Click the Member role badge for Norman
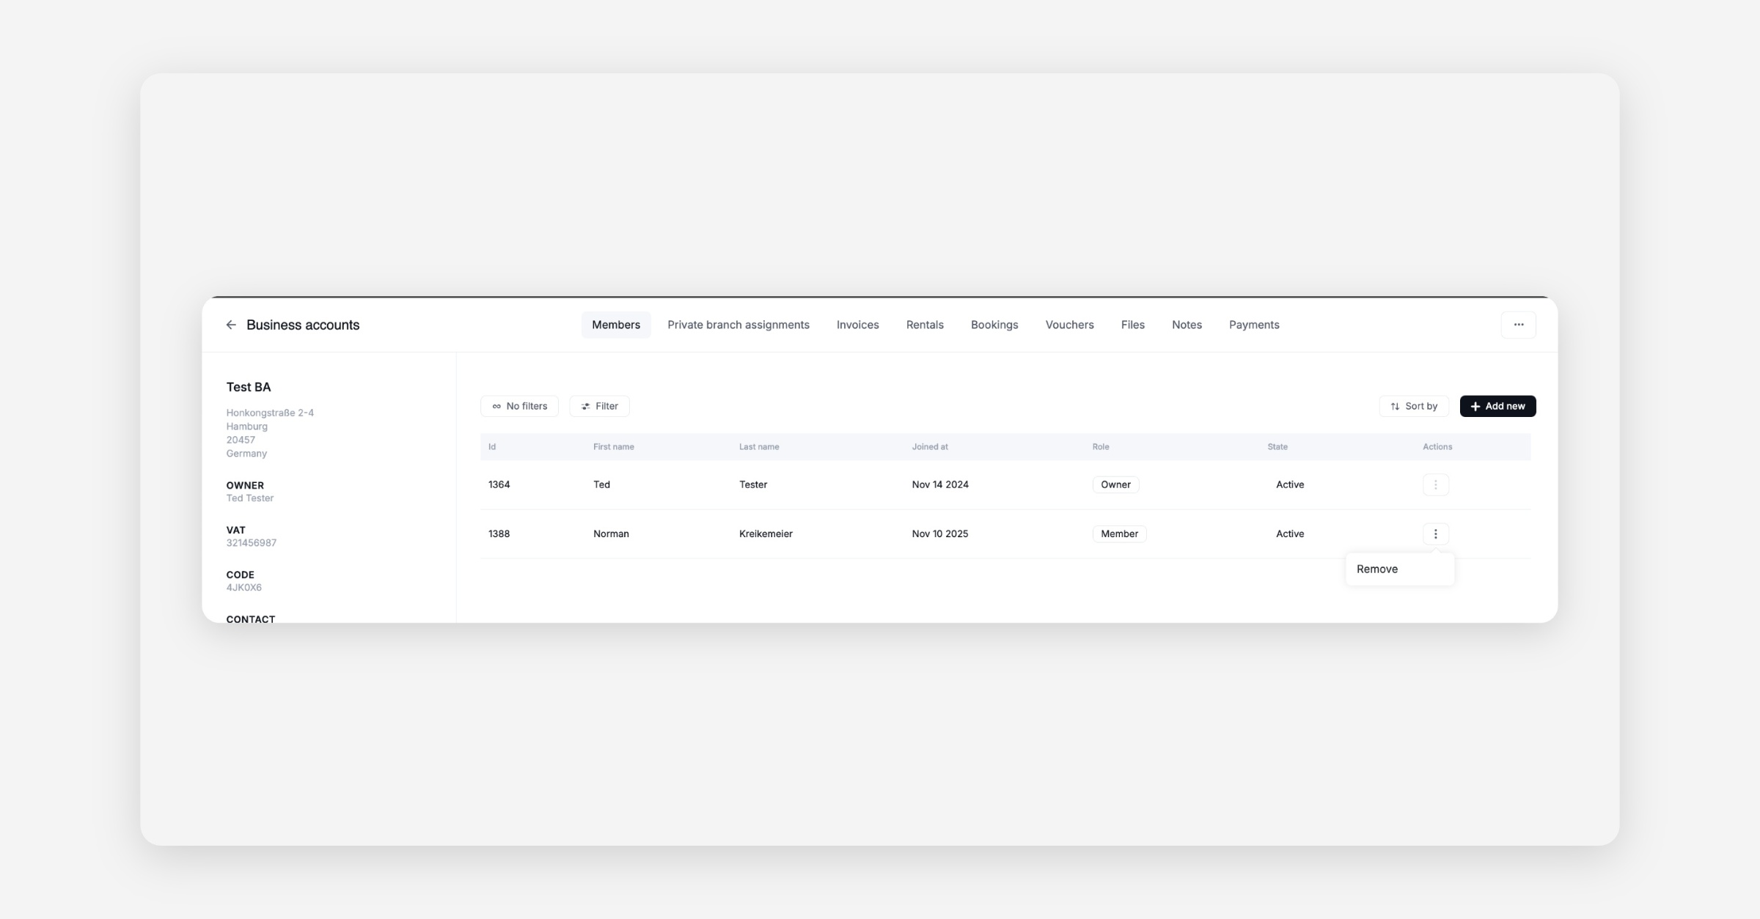Viewport: 1760px width, 919px height. (1119, 534)
